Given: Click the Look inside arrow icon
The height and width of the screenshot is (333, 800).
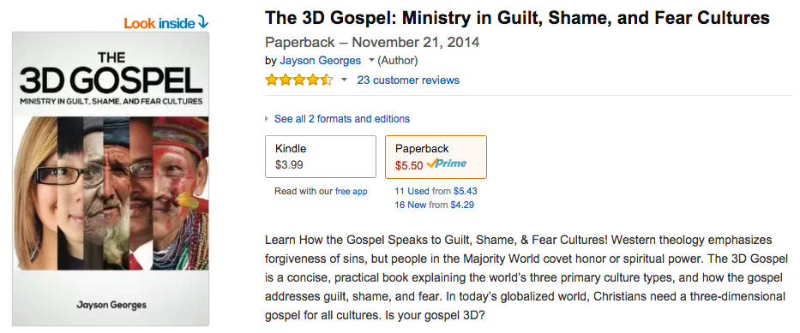Looking at the screenshot, I should click(203, 23).
